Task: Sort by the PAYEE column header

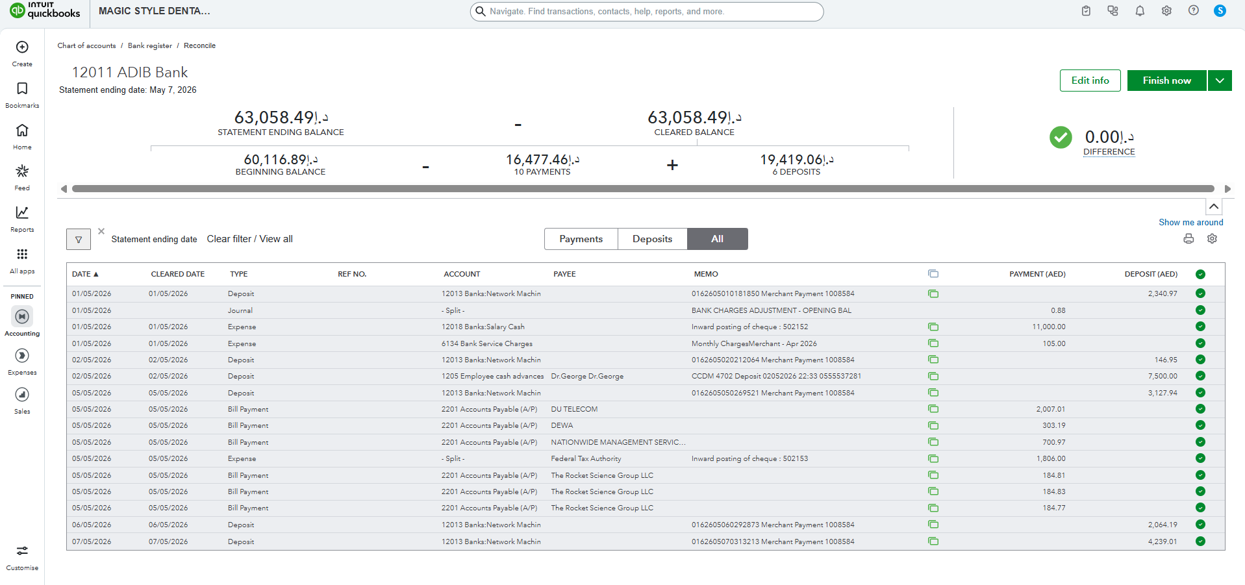Action: 564,274
